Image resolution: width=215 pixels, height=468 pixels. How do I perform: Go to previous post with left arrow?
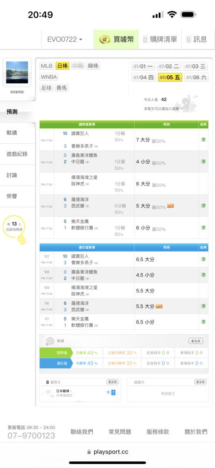pyautogui.click(x=42, y=393)
